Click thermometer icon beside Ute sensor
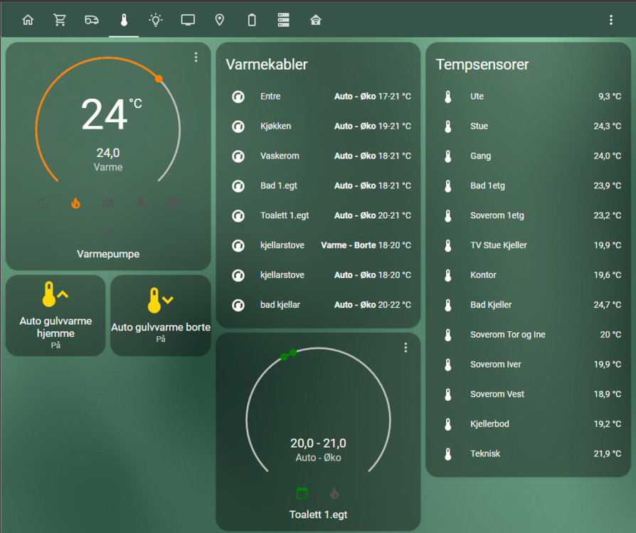The image size is (636, 533). (448, 97)
